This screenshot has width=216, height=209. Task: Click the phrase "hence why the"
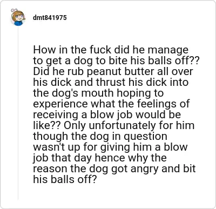tap(131, 158)
